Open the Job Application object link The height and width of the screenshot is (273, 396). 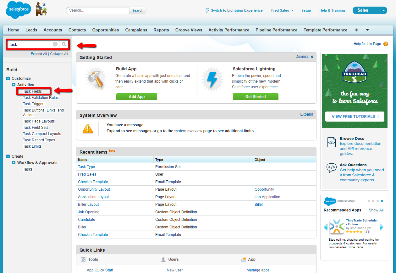267,197
